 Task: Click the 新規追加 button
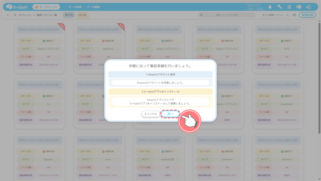[308, 15]
